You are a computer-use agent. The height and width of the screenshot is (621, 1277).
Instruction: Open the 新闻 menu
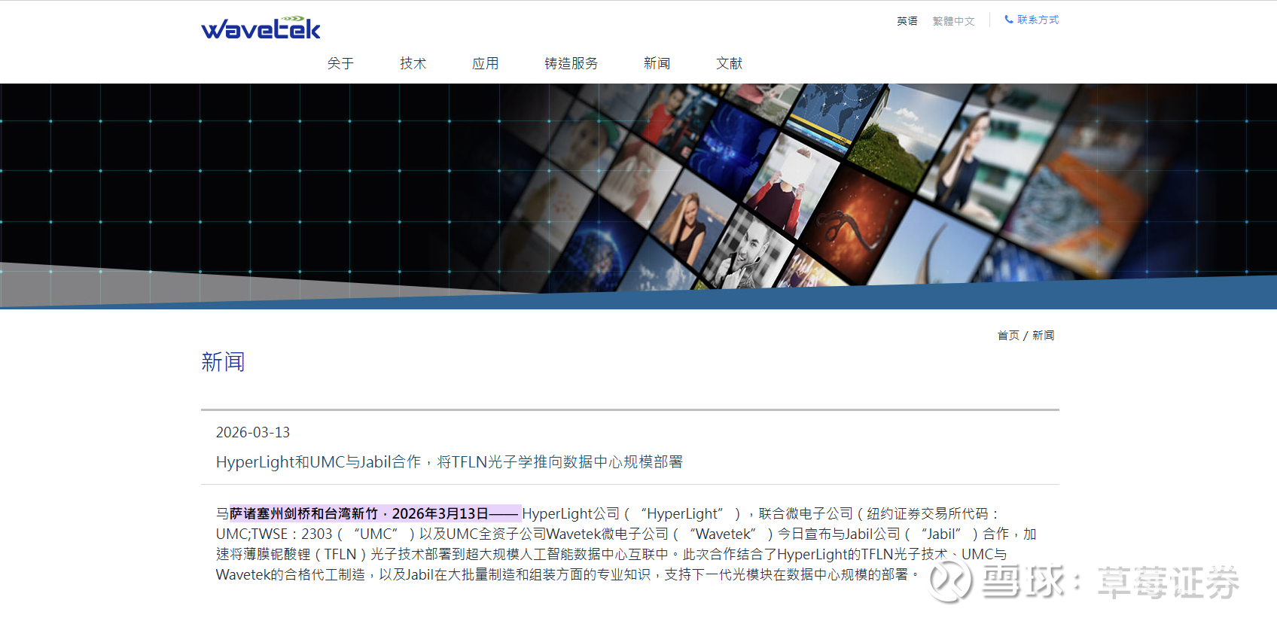pyautogui.click(x=657, y=63)
